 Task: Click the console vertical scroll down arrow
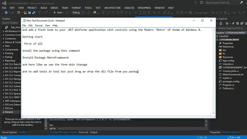coord(206,125)
